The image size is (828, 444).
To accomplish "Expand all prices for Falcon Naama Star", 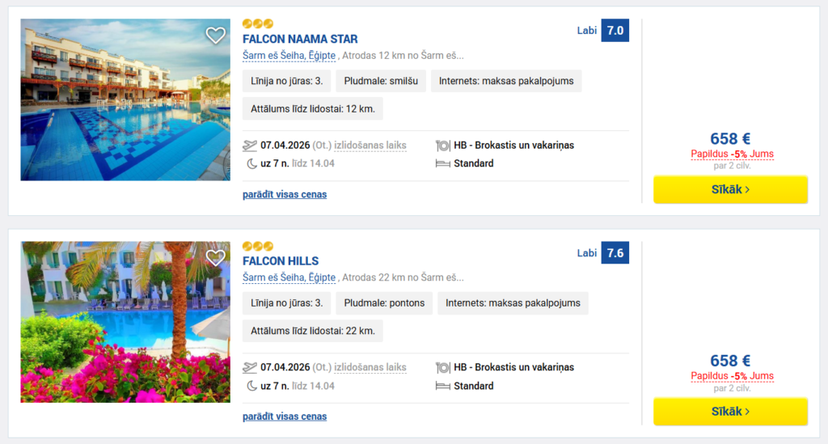I will tap(285, 194).
